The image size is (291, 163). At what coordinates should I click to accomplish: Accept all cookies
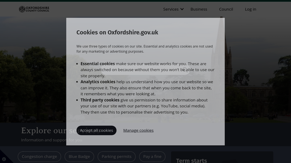pos(96,130)
